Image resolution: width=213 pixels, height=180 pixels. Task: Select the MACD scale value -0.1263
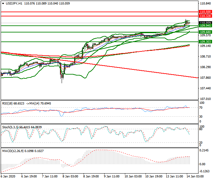(204, 171)
